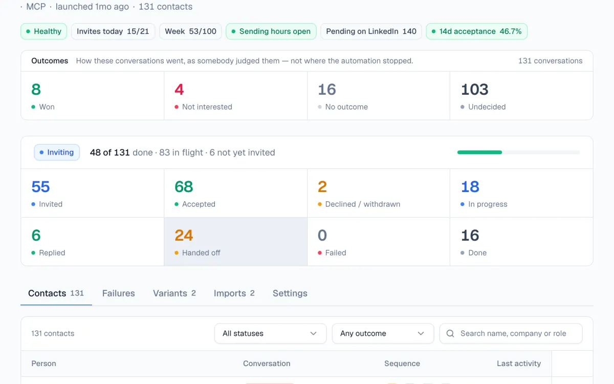Select the Not interested outcome card
This screenshot has height=384, width=614.
coord(236,96)
